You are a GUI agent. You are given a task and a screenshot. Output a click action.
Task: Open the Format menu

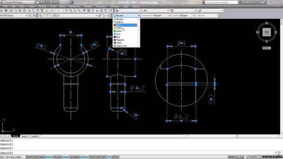[x=42, y=7]
